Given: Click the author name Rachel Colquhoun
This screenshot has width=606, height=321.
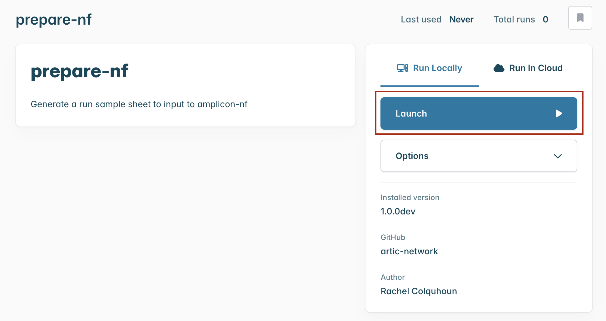Looking at the screenshot, I should pyautogui.click(x=419, y=291).
